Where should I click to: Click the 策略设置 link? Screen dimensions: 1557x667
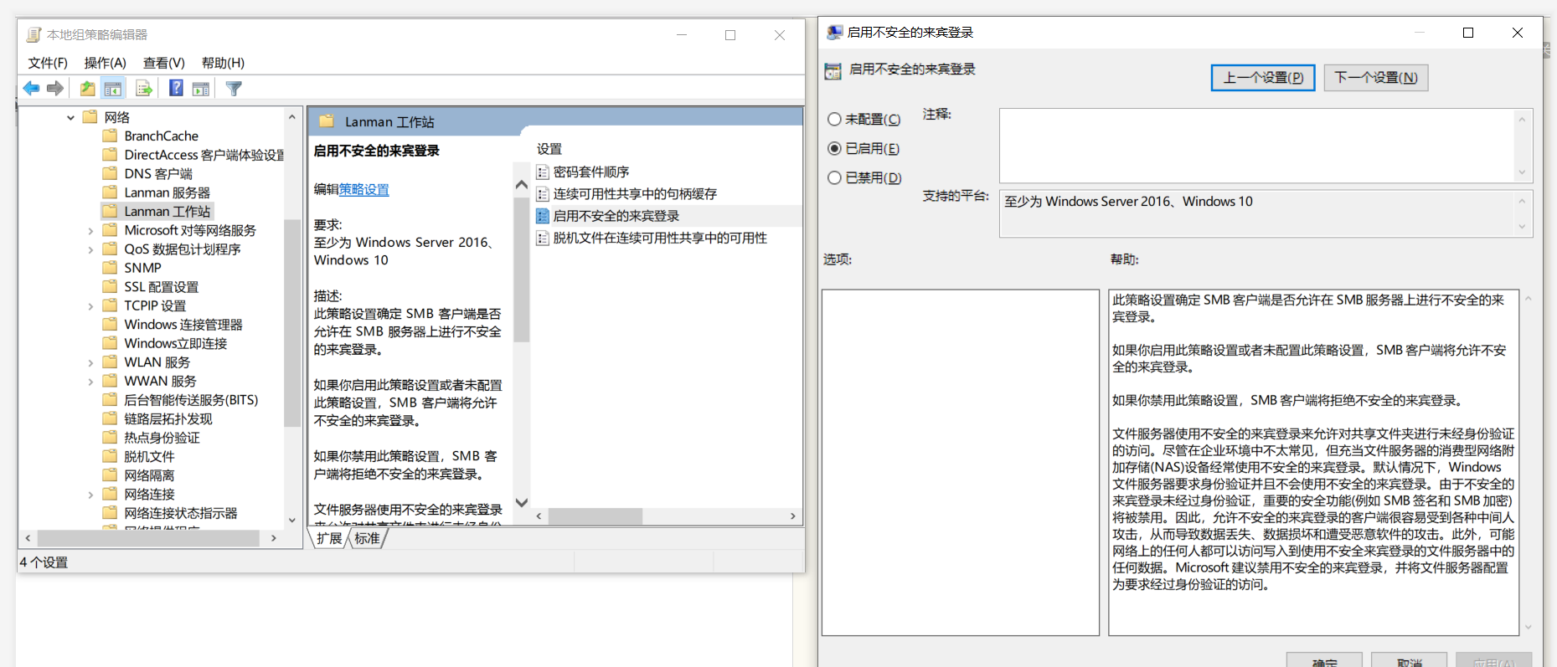pyautogui.click(x=363, y=190)
